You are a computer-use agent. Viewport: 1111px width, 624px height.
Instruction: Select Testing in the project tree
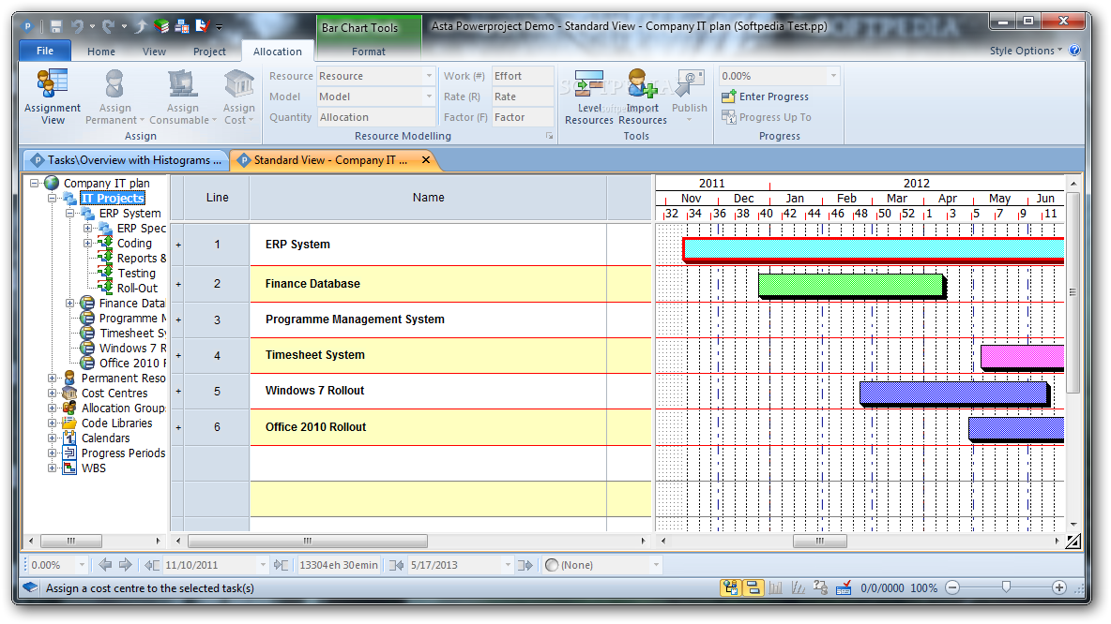pos(136,273)
